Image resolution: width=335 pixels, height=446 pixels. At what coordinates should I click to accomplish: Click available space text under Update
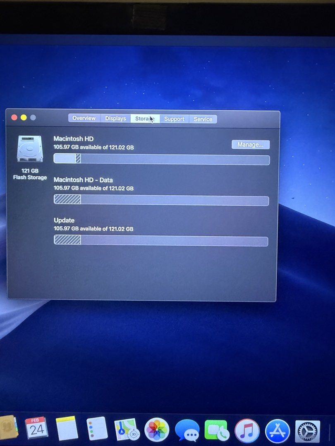coord(93,229)
